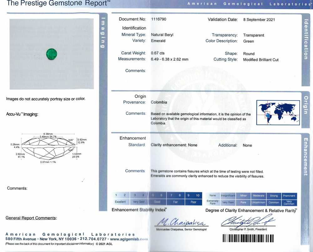
Task: Click the Poor stability index cell
Action: [193, 202]
